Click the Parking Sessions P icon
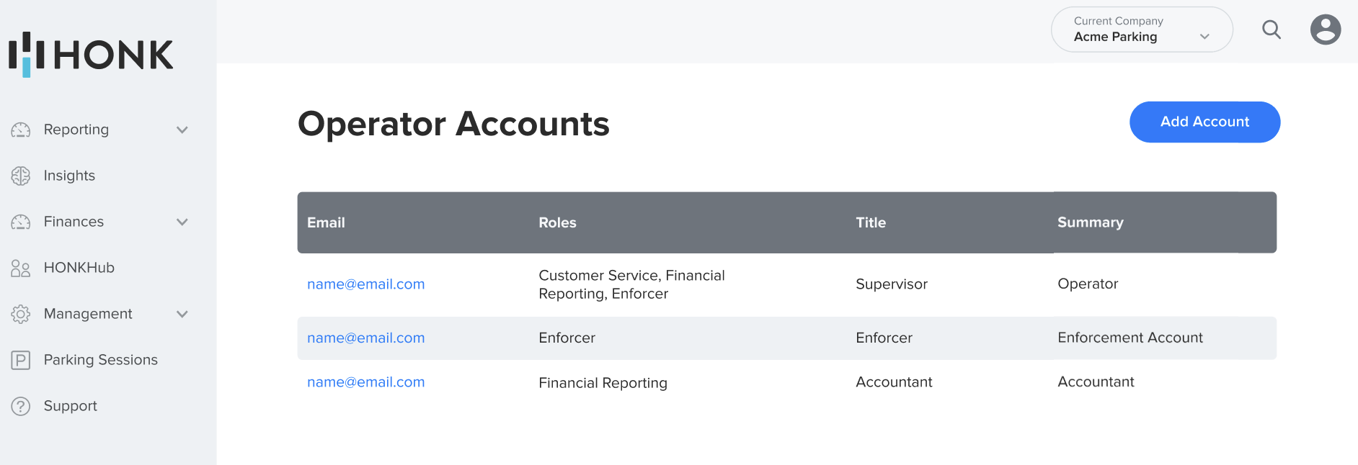The width and height of the screenshot is (1358, 465). coord(21,360)
